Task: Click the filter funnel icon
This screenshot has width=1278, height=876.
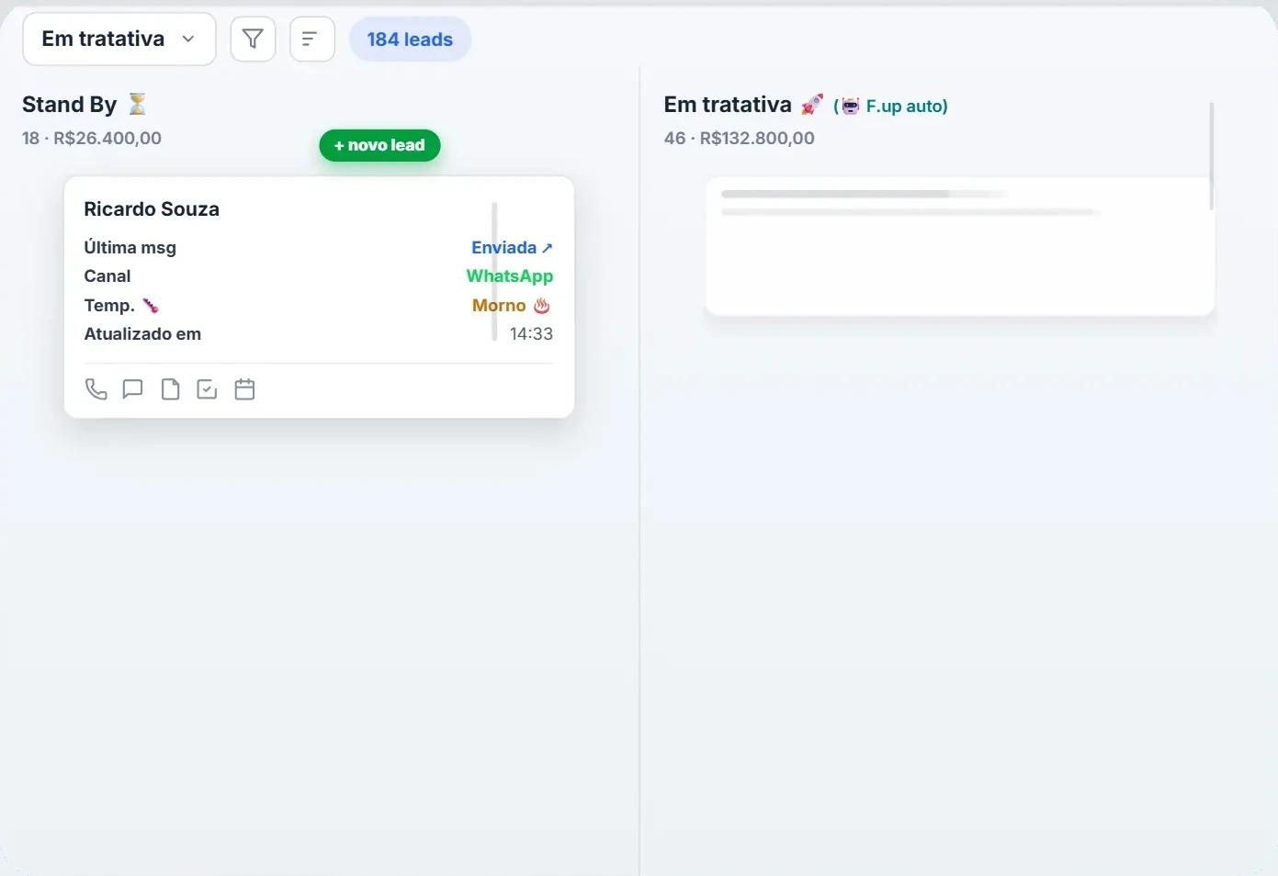Action: tap(253, 39)
